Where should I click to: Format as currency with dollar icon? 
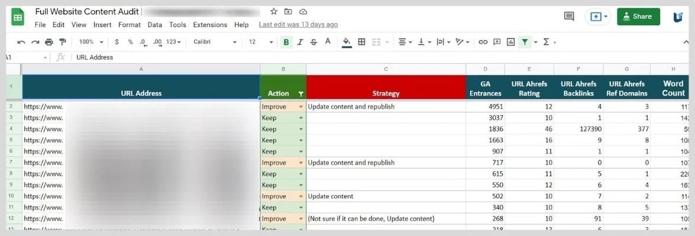[117, 42]
